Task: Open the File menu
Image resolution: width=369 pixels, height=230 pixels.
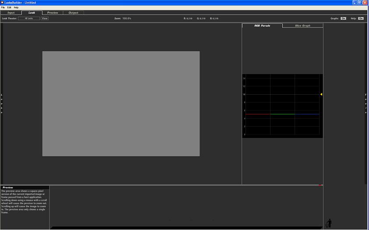Action: click(x=3, y=7)
